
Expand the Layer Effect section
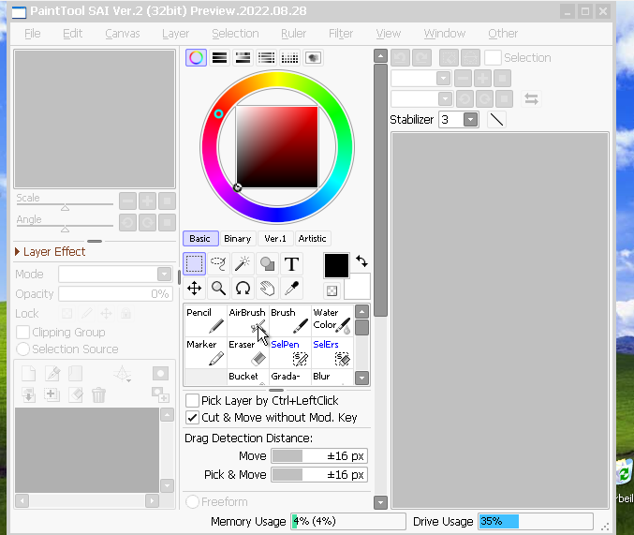tap(18, 252)
